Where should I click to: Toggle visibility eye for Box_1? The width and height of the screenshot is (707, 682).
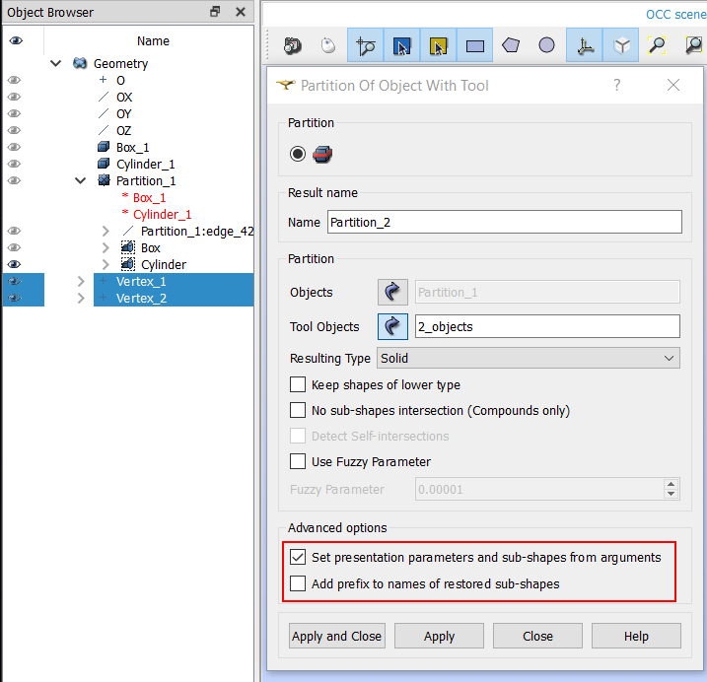(x=15, y=147)
